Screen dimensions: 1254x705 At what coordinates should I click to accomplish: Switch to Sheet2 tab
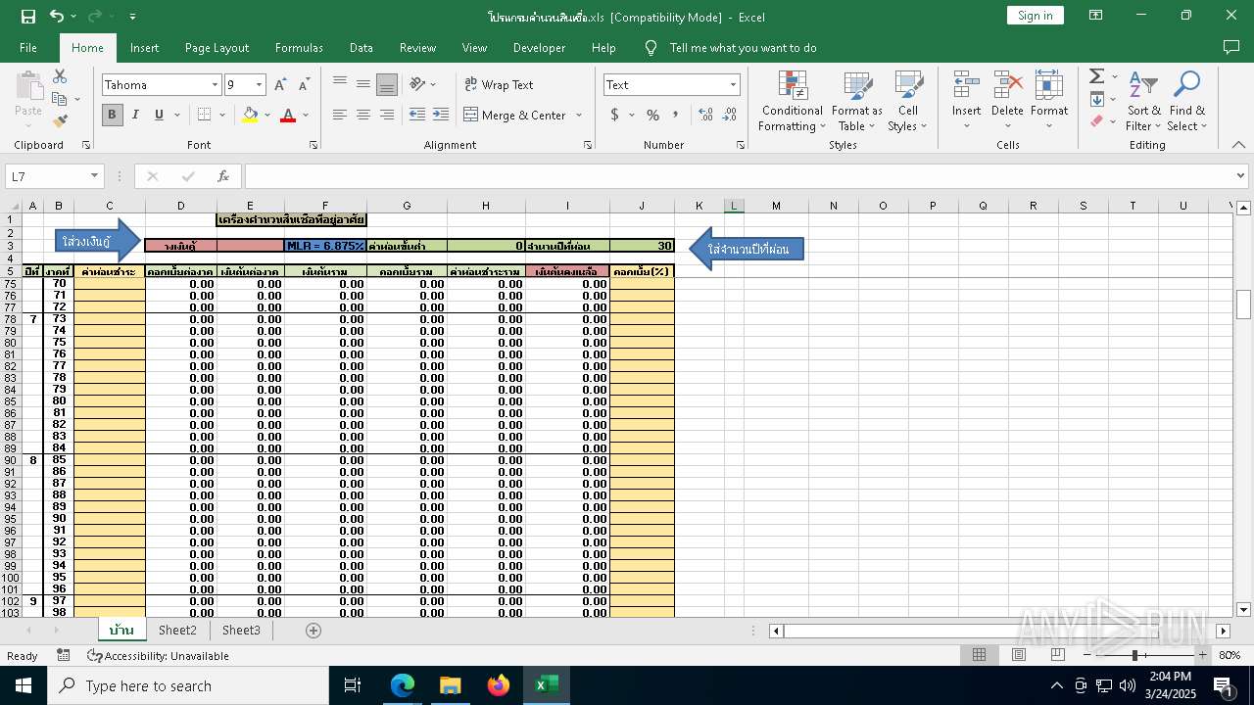tap(177, 631)
